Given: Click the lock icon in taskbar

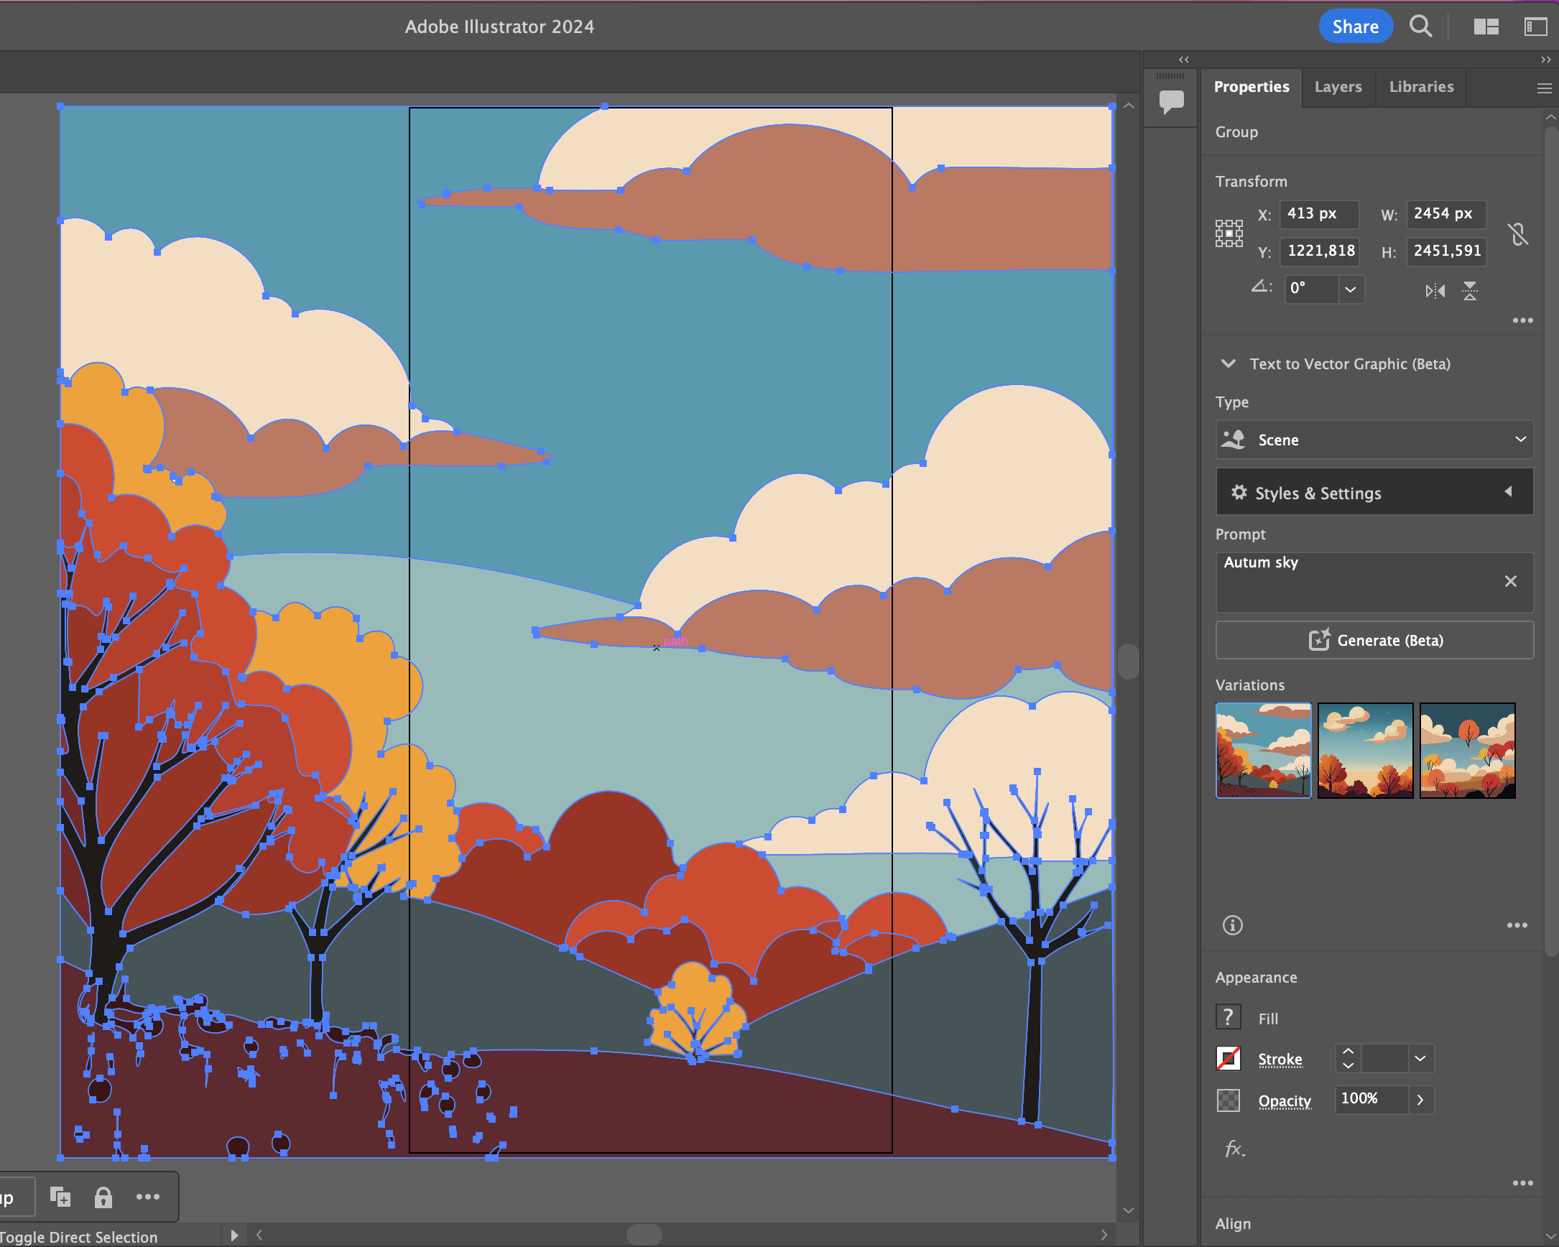Looking at the screenshot, I should (103, 1197).
